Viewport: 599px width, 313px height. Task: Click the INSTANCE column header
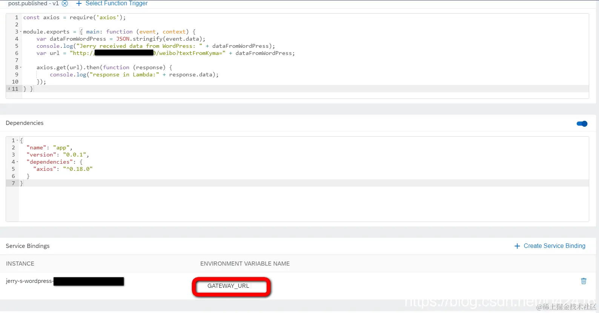pos(20,264)
